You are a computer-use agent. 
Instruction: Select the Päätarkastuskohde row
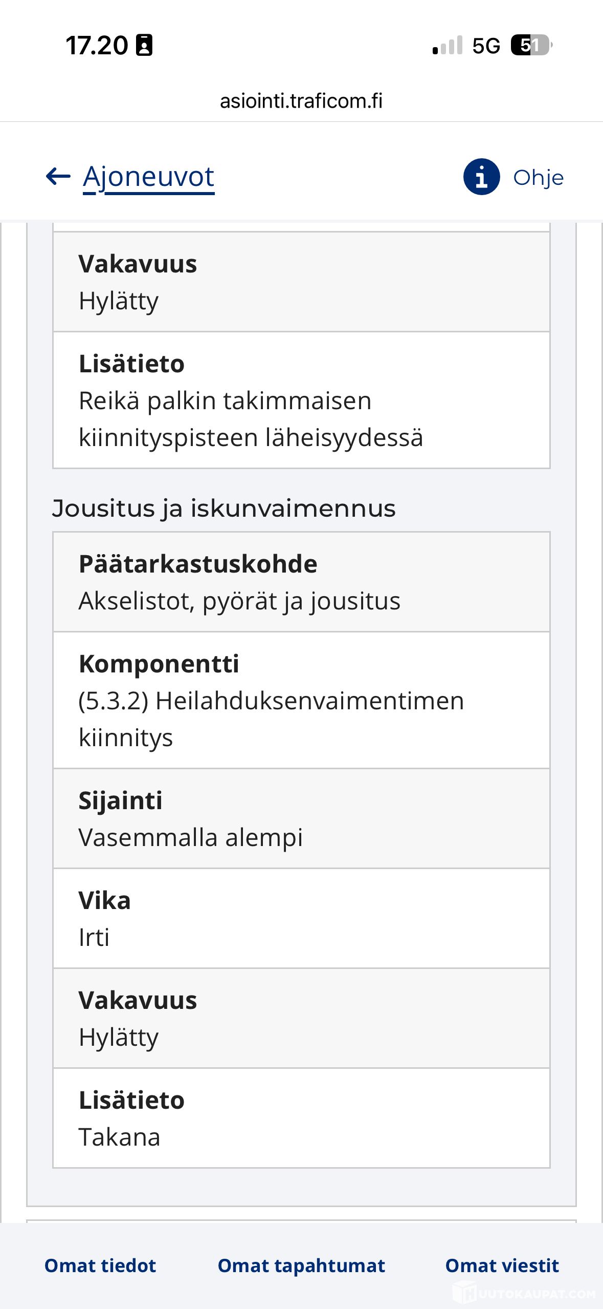click(x=301, y=582)
